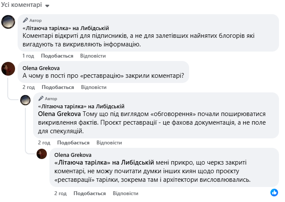This screenshot has height=202, width=285.
Task: Click Olena Grekova's avatar on first comment
Action: [9, 68]
